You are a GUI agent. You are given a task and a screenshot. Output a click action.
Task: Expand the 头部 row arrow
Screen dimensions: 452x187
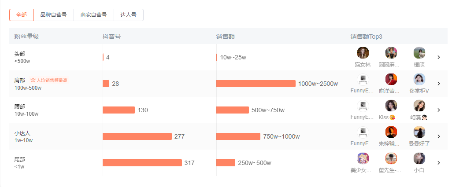(439, 57)
